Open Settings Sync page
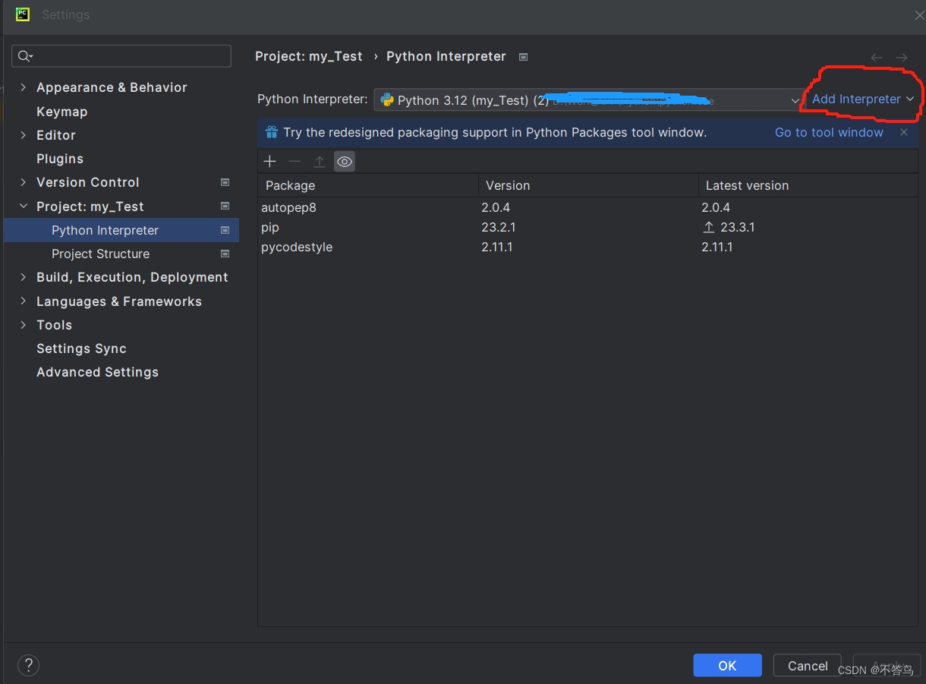The width and height of the screenshot is (926, 684). [x=81, y=348]
